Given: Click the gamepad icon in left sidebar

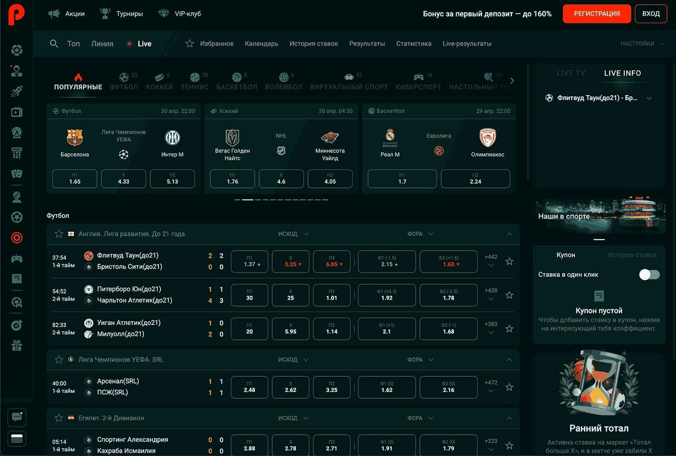Looking at the screenshot, I should (17, 259).
